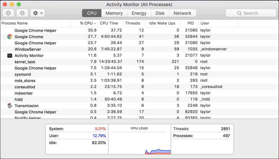Click the Processes total 497
This screenshot has height=159, width=279.
pyautogui.click(x=226, y=136)
